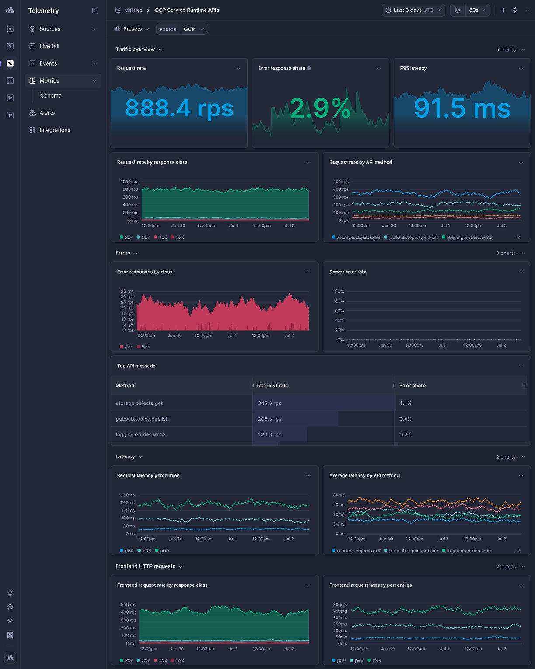Open the Sources cube icon
535x669 pixels.
pos(32,29)
